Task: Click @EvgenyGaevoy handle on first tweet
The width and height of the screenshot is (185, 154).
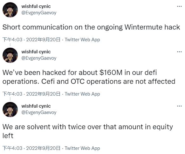Action: pyautogui.click(x=39, y=13)
